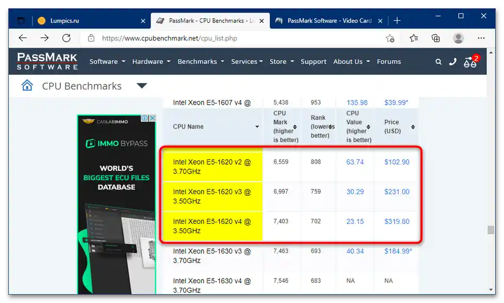Reload the current page
The image size is (504, 303).
[66, 38]
